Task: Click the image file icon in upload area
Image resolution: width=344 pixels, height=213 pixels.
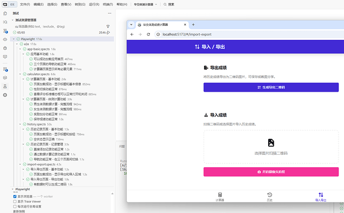Action: pyautogui.click(x=271, y=143)
